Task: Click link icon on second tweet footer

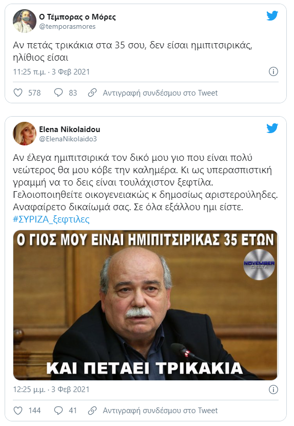Action: pos(92,411)
